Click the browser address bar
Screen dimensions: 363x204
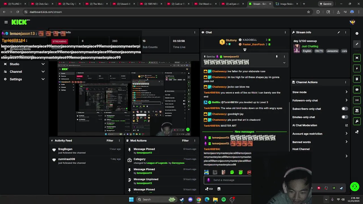point(164,12)
